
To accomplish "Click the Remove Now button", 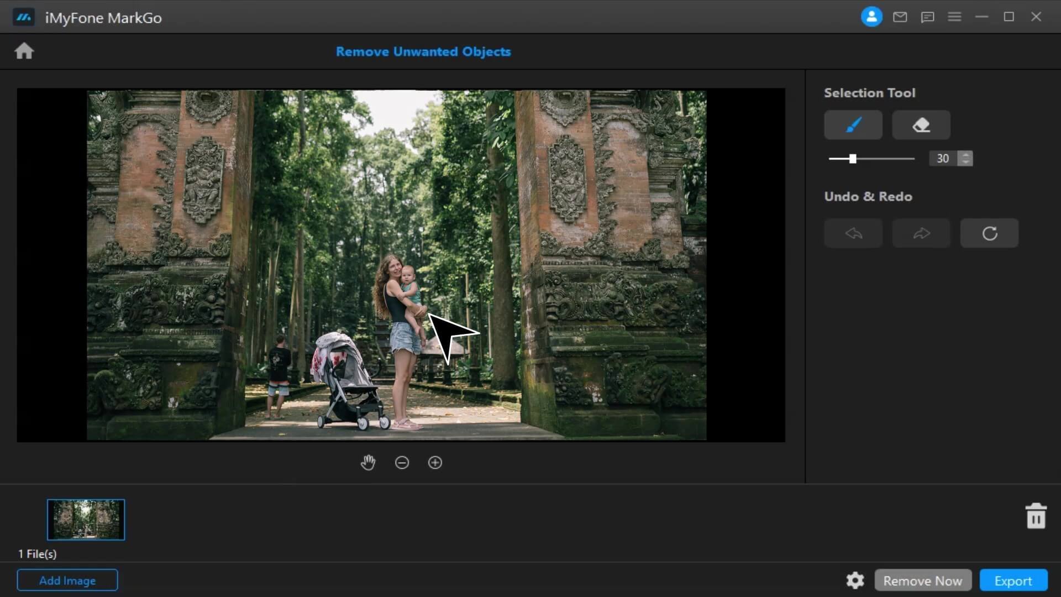I will pos(923,580).
